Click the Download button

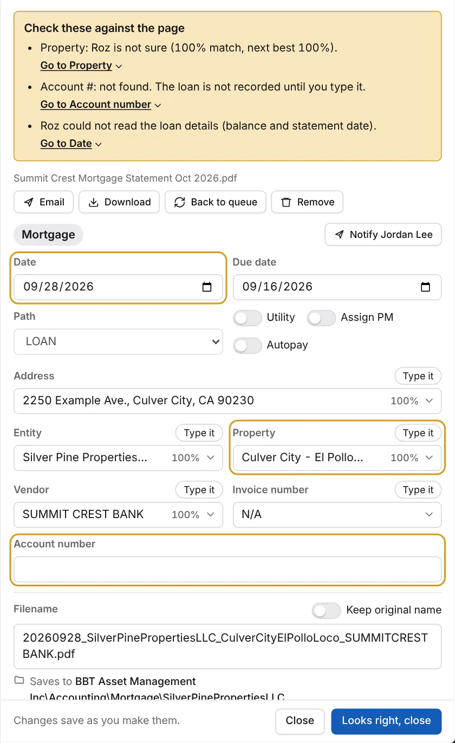coord(119,202)
